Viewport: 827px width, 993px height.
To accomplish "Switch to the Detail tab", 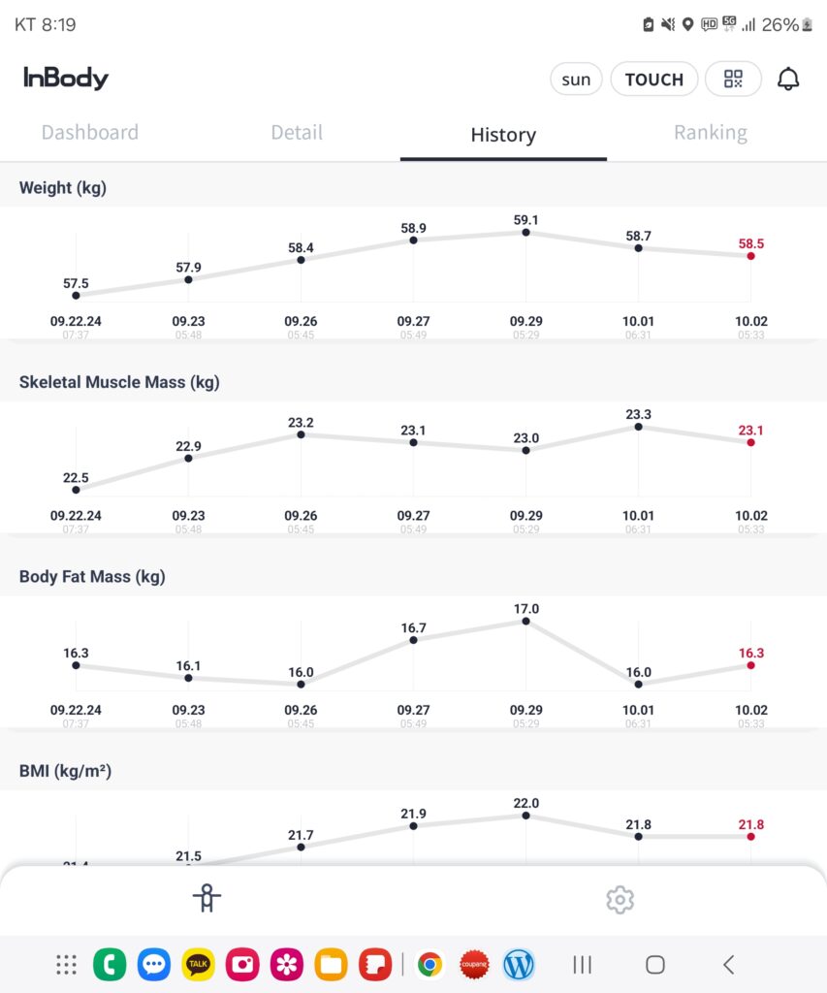I will 297,133.
